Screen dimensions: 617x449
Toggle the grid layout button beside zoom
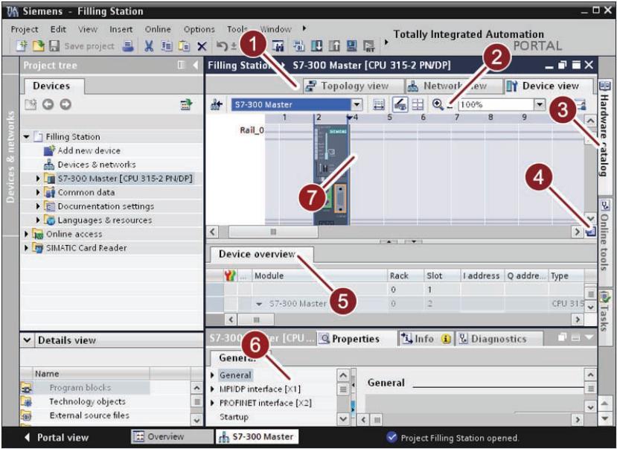tap(417, 105)
